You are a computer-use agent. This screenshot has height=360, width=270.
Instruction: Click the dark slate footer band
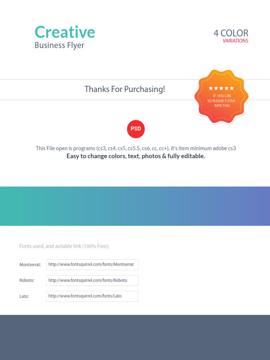click(135, 337)
